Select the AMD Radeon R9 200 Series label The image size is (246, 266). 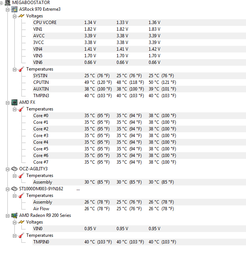click(45, 215)
